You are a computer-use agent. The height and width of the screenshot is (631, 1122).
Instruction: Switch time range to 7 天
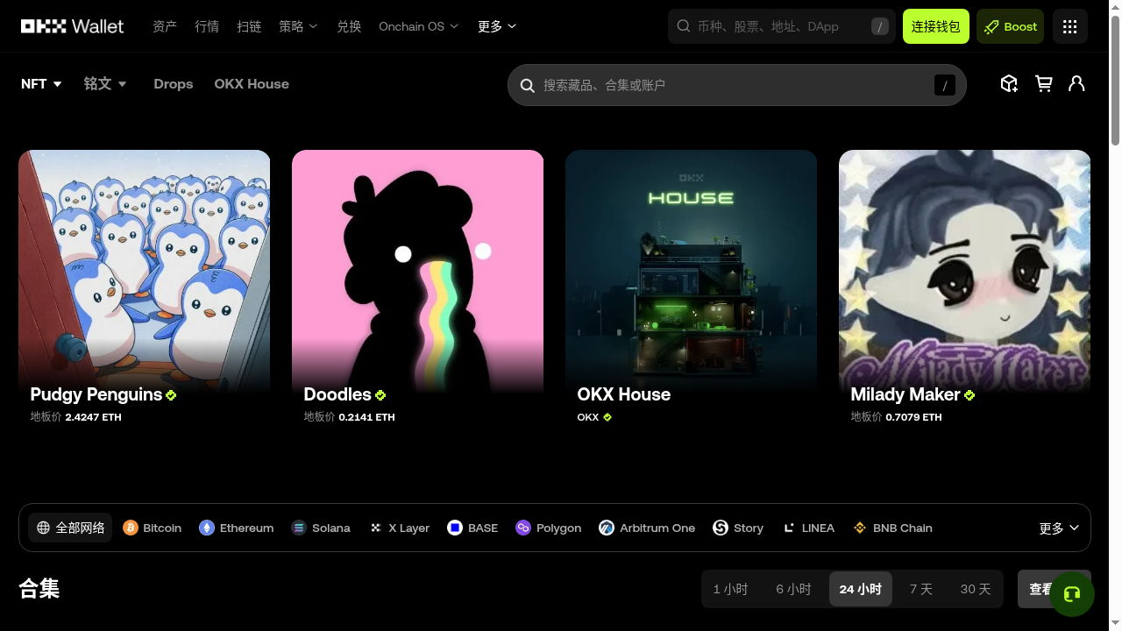[x=921, y=589]
